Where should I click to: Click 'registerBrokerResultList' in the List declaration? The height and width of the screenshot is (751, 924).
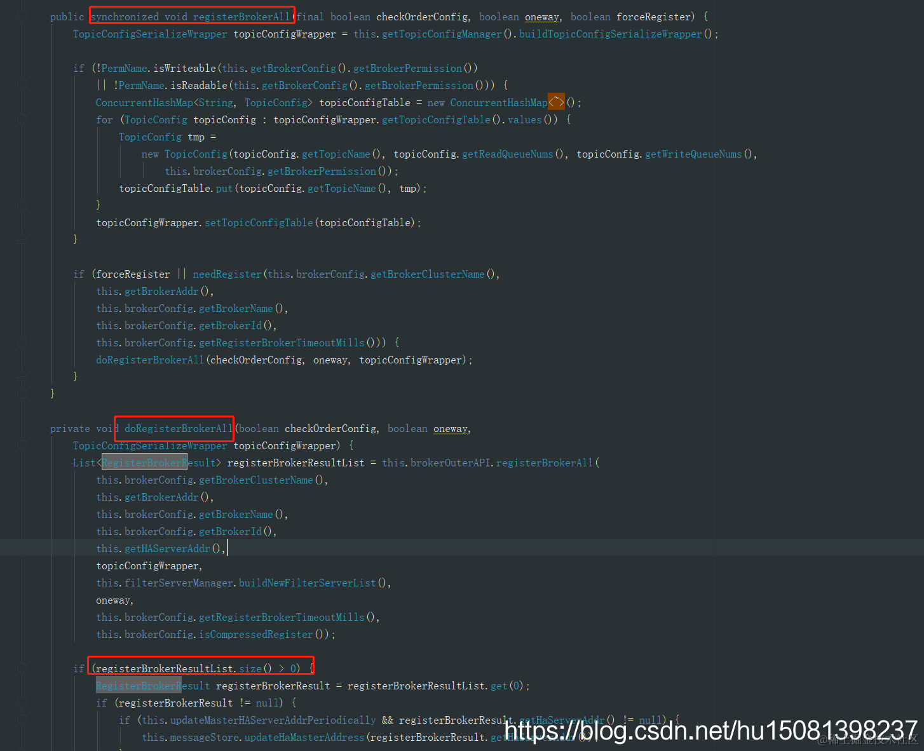coord(296,463)
